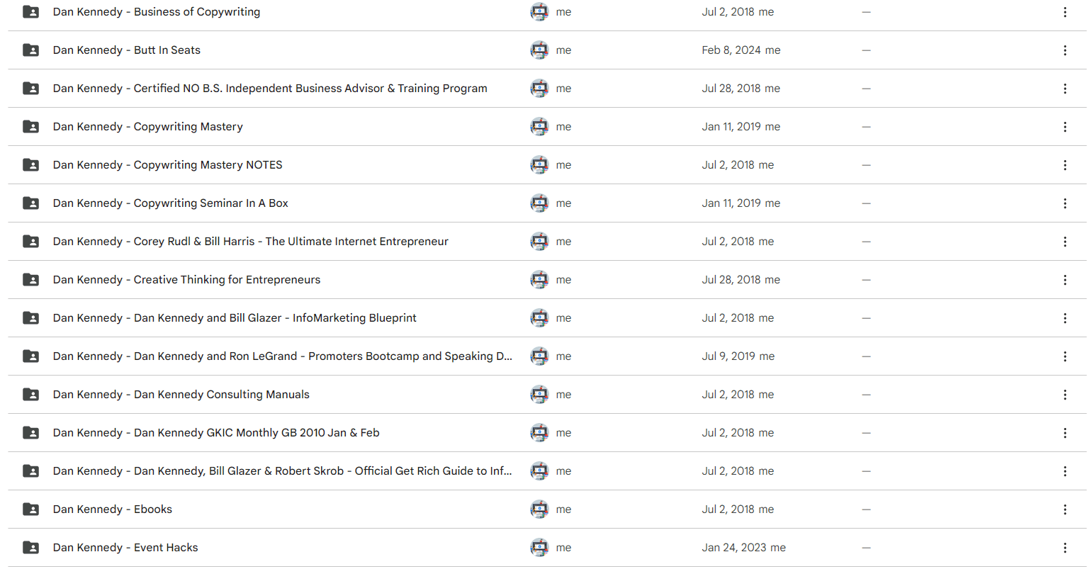Viewport: 1092px width, 569px height.
Task: Open more actions for Official Get Rich Guide
Action: 1064,471
